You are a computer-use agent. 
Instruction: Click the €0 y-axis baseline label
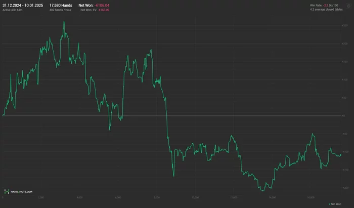click(x=343, y=116)
